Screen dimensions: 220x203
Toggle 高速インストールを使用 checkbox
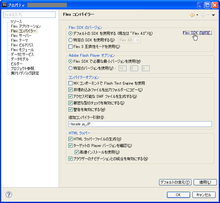click(77, 152)
